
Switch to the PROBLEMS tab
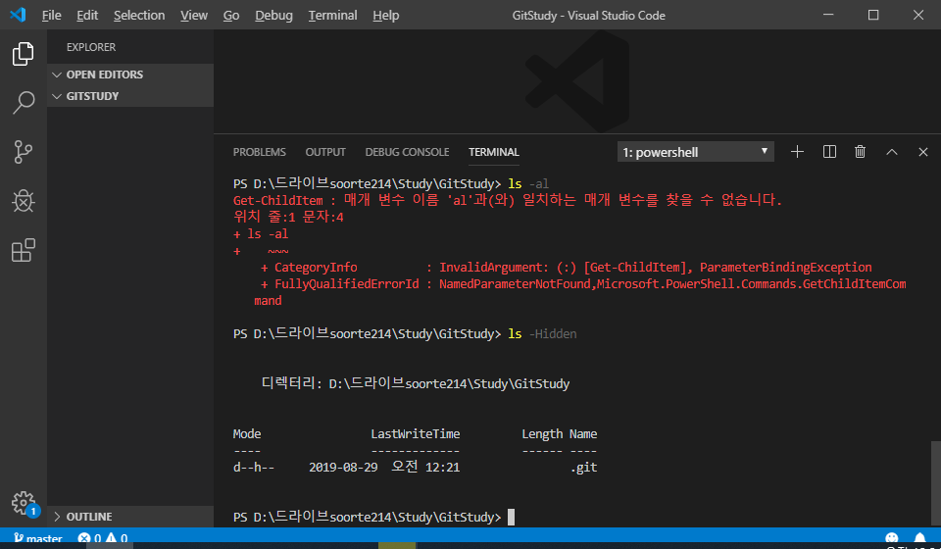click(x=259, y=152)
